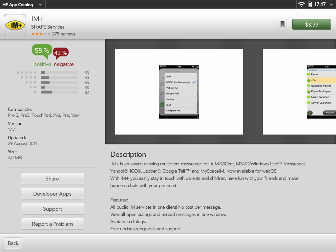Select Report a Problem
The image size is (336, 252).
[52, 224]
